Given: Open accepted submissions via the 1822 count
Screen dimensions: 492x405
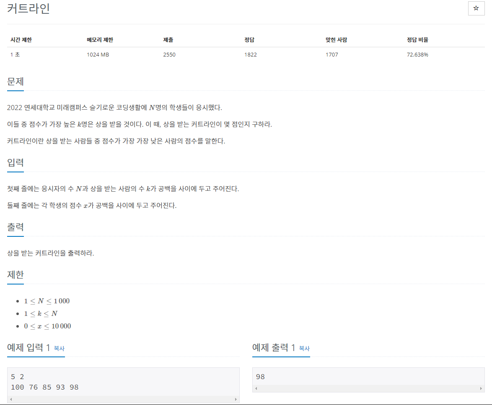Looking at the screenshot, I should click(251, 54).
